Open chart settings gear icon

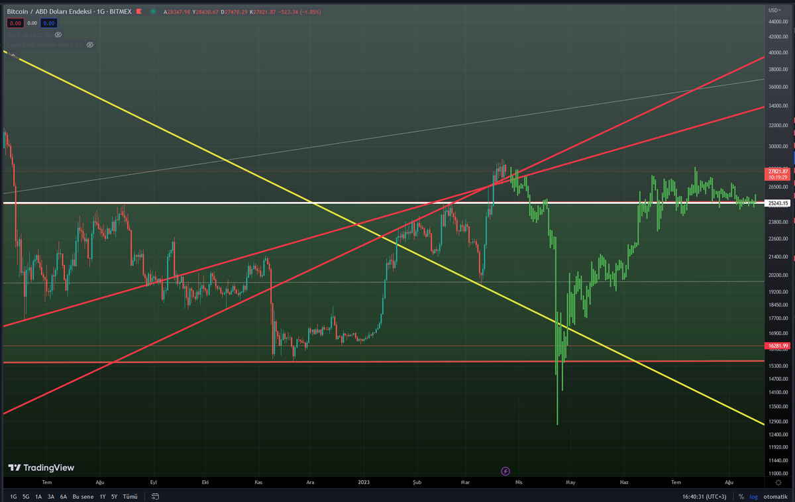778,483
